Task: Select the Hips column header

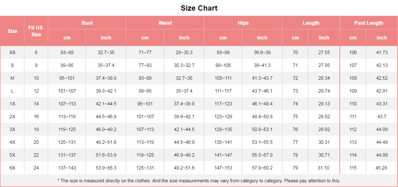Action: point(243,23)
